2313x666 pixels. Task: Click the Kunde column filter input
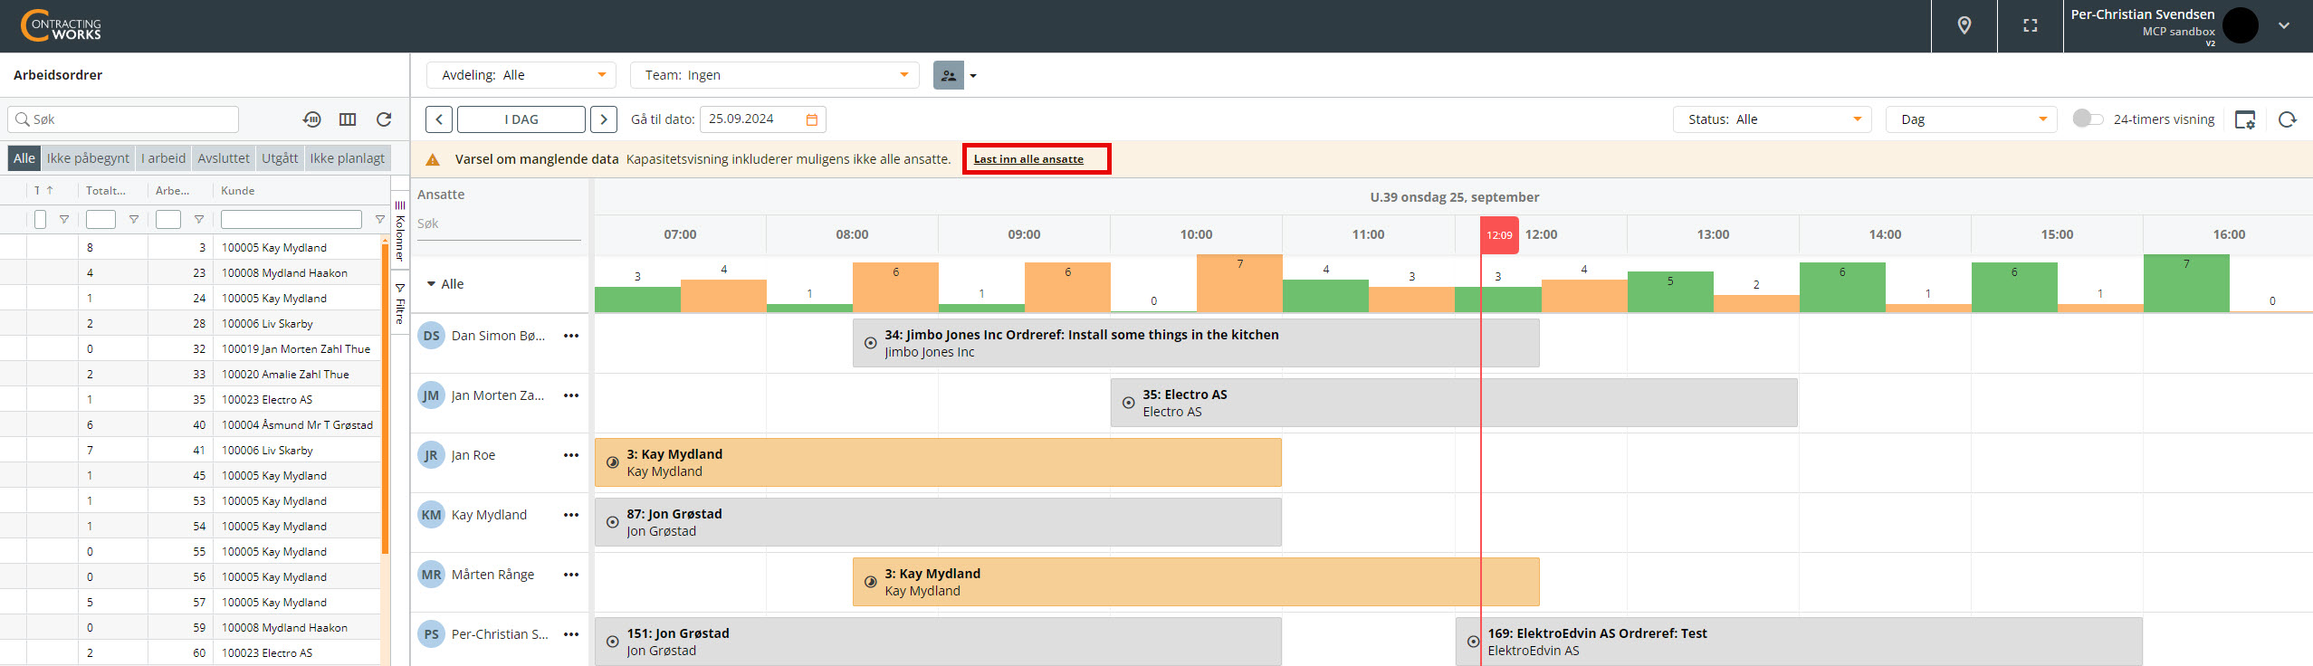292,220
